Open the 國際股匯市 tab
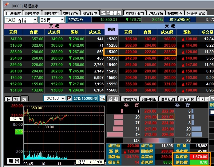Screen dimensions: 214x167 (135, 13)
